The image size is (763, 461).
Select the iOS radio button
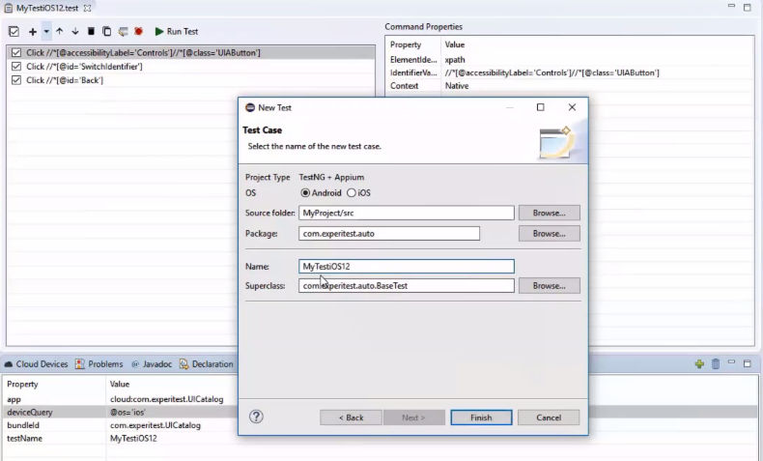click(352, 193)
